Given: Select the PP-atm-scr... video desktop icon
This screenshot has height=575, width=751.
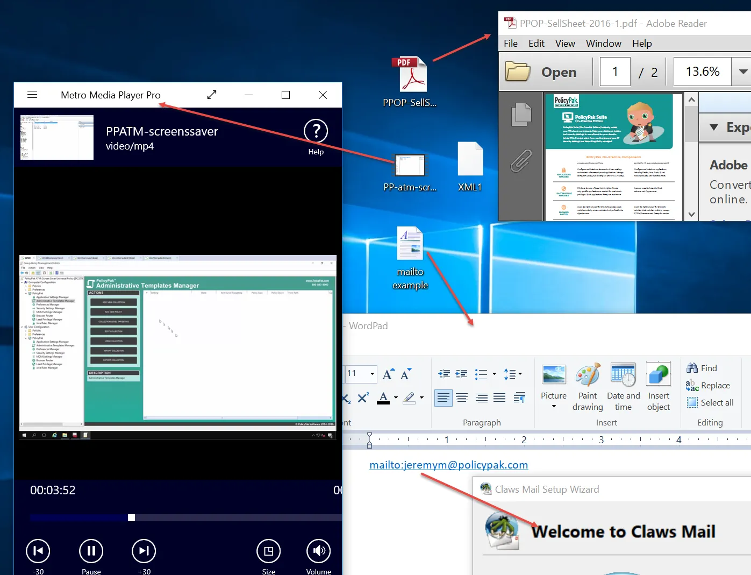Looking at the screenshot, I should 410,173.
